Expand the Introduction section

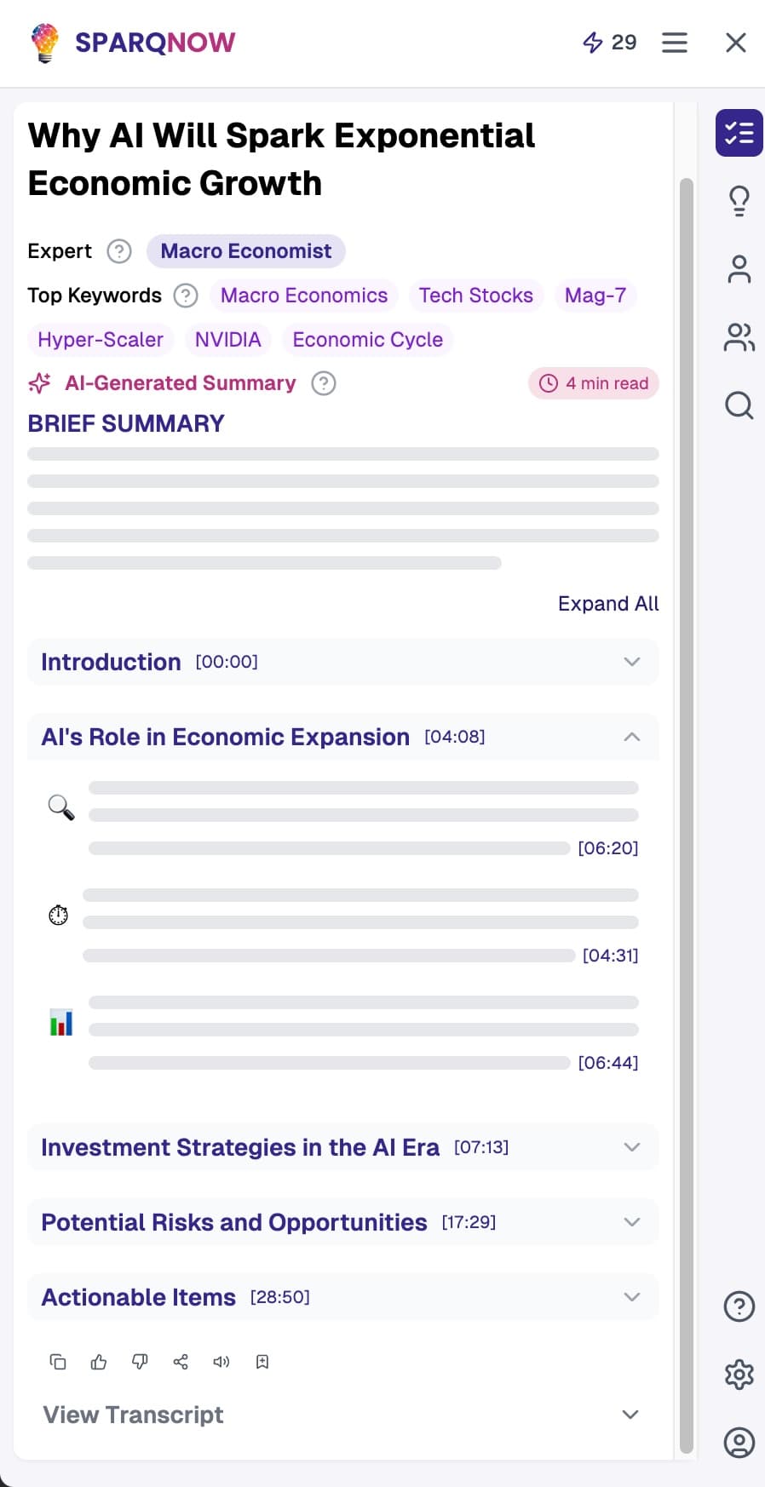click(631, 662)
